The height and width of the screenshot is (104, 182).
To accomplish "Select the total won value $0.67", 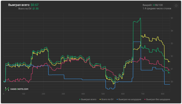I will tap(35, 5).
